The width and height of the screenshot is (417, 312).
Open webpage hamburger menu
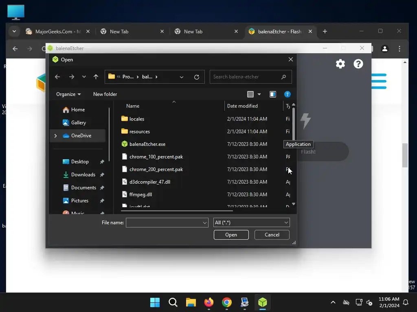click(x=379, y=81)
